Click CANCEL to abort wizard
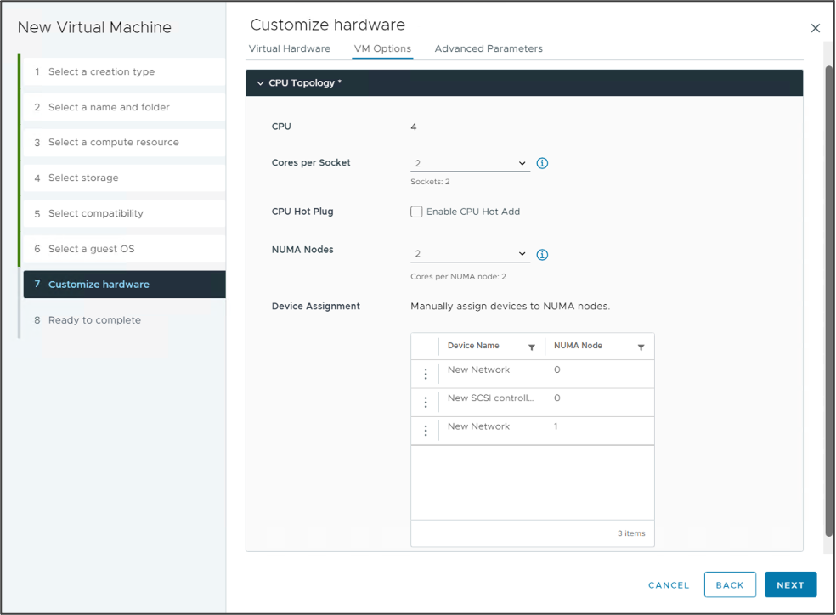 pyautogui.click(x=669, y=584)
